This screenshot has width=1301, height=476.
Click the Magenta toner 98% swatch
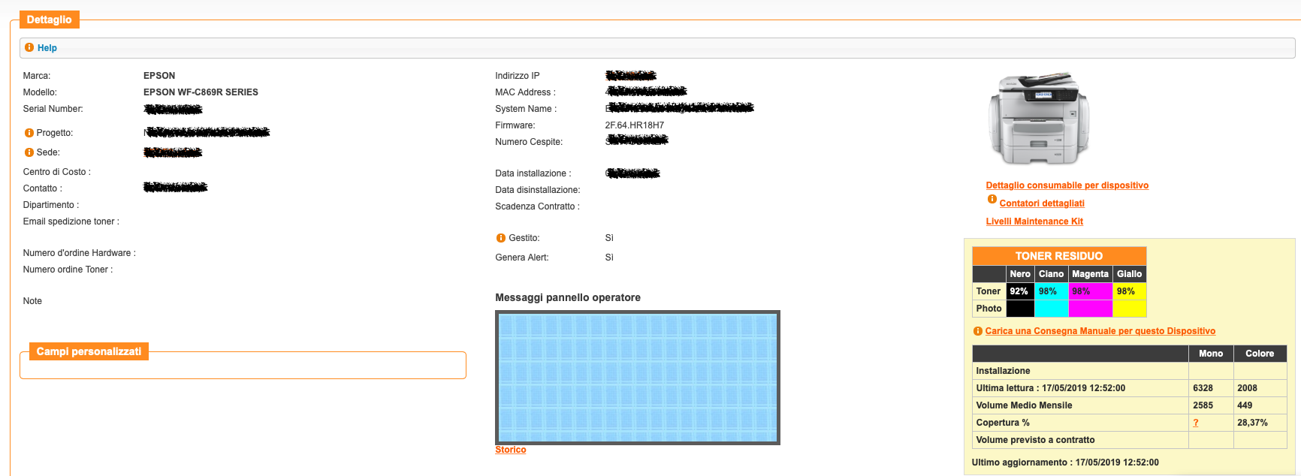[x=1089, y=291]
